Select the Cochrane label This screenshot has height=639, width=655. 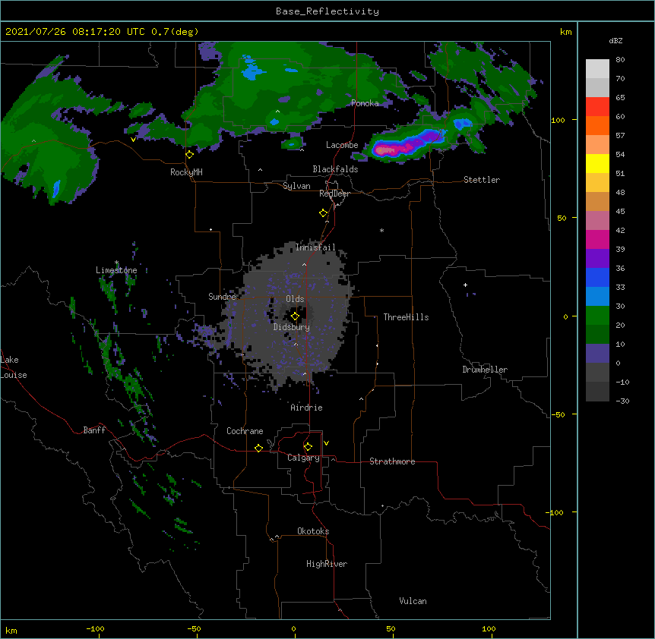[x=245, y=431]
